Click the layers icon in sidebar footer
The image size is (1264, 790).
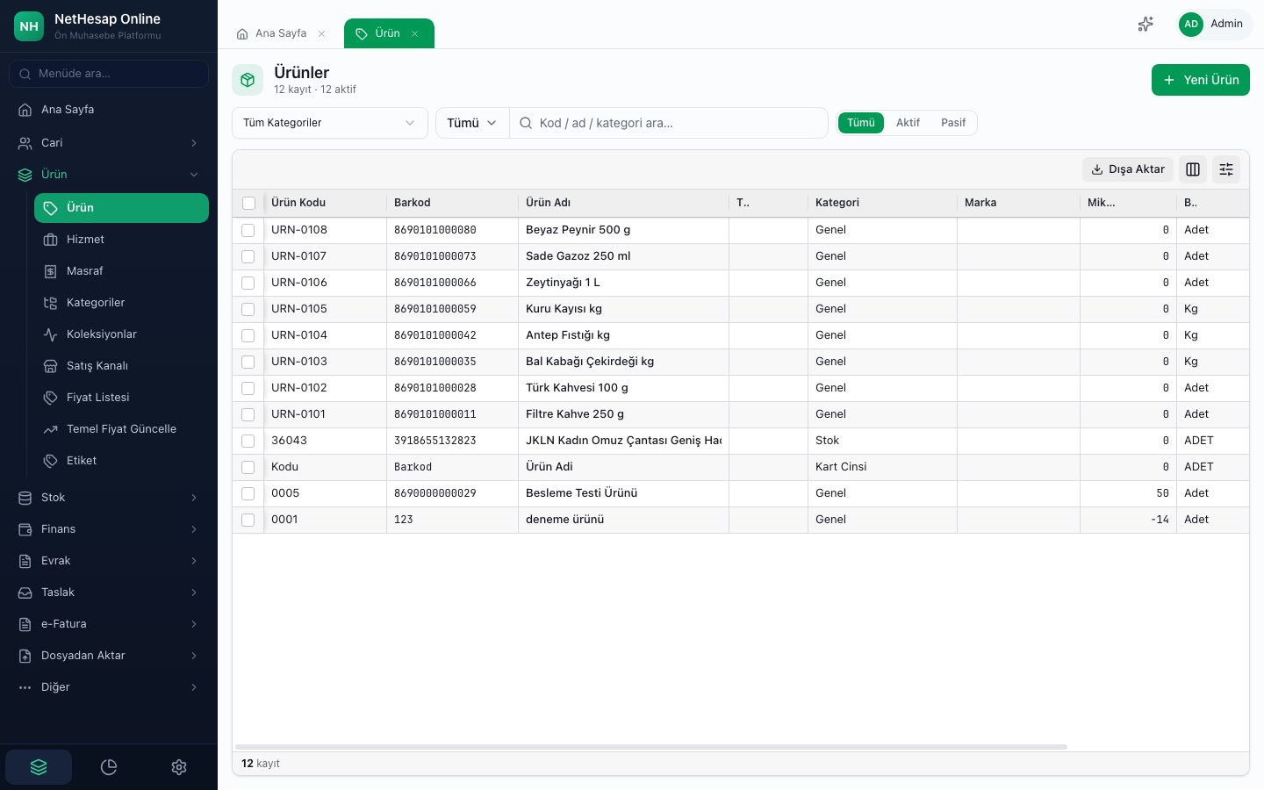coord(39,767)
